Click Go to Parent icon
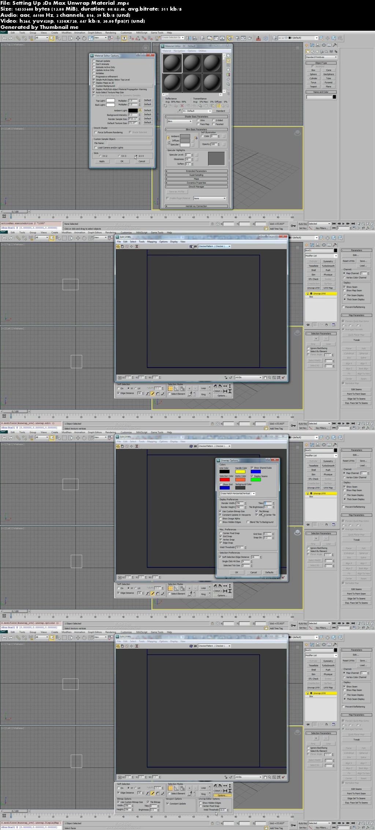Image resolution: width=375 pixels, height=830 pixels. pyautogui.click(x=223, y=106)
